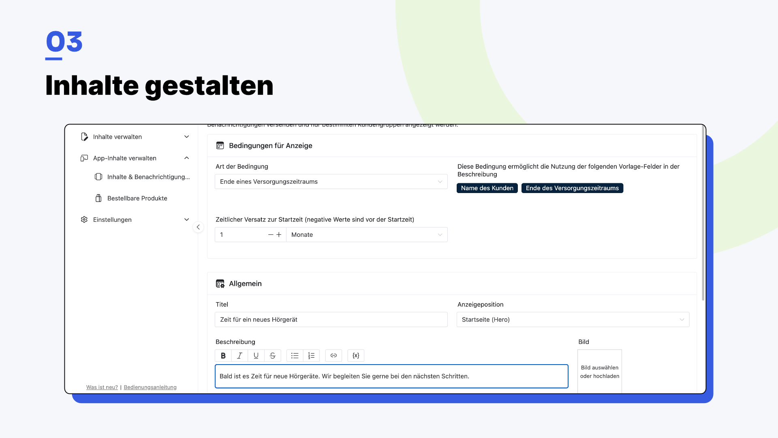Viewport: 778px width, 438px height.
Task: Expand the Inhalte verwalten menu chevron
Action: (x=187, y=137)
